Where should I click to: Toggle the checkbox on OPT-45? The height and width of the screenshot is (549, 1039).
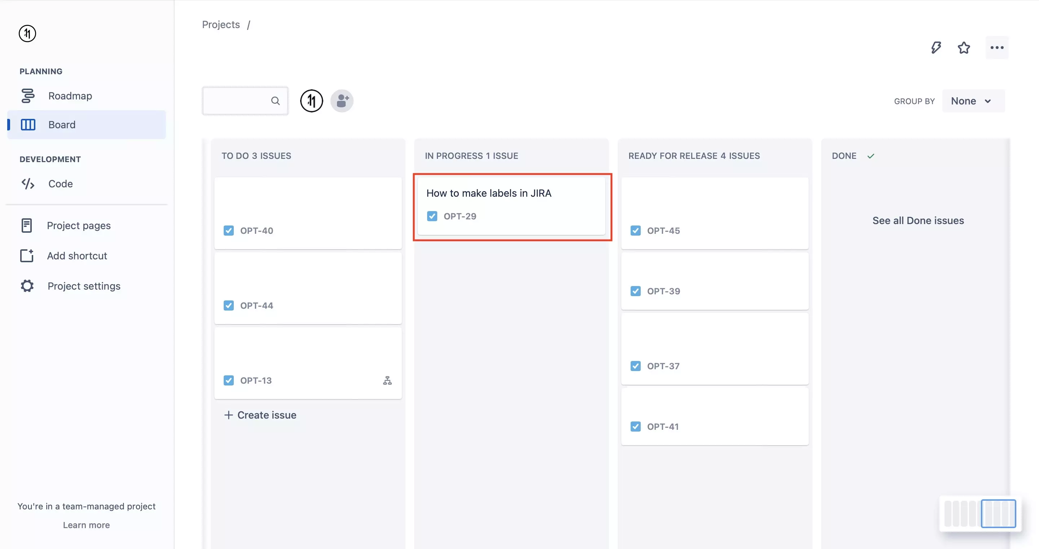[636, 231]
